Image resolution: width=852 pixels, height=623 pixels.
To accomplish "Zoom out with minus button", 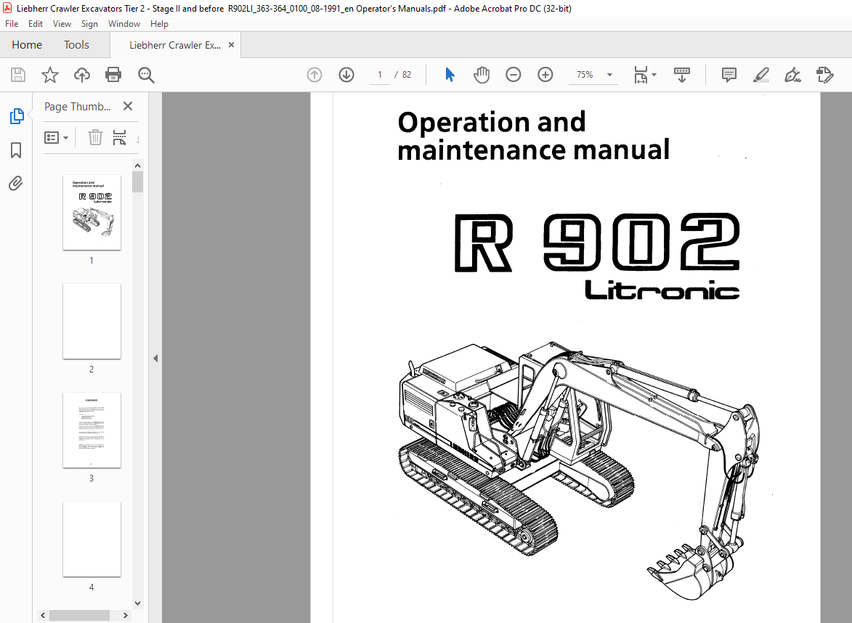I will tap(513, 74).
